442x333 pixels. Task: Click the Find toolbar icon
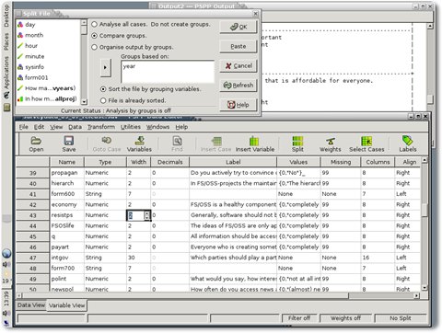pyautogui.click(x=177, y=144)
